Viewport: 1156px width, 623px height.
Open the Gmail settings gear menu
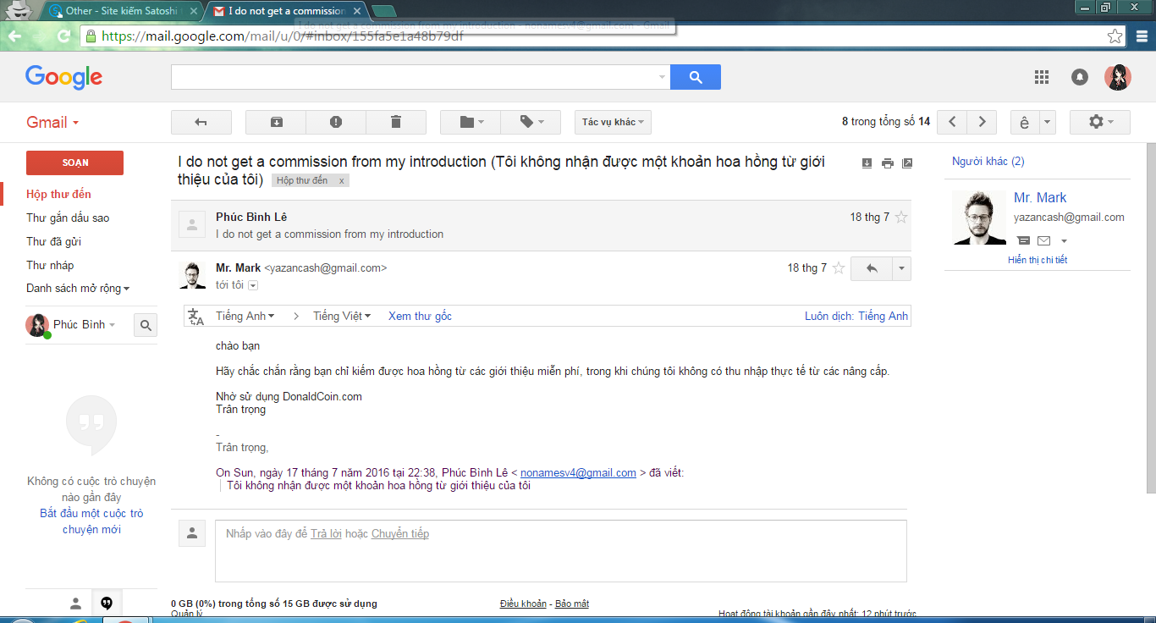pyautogui.click(x=1100, y=122)
